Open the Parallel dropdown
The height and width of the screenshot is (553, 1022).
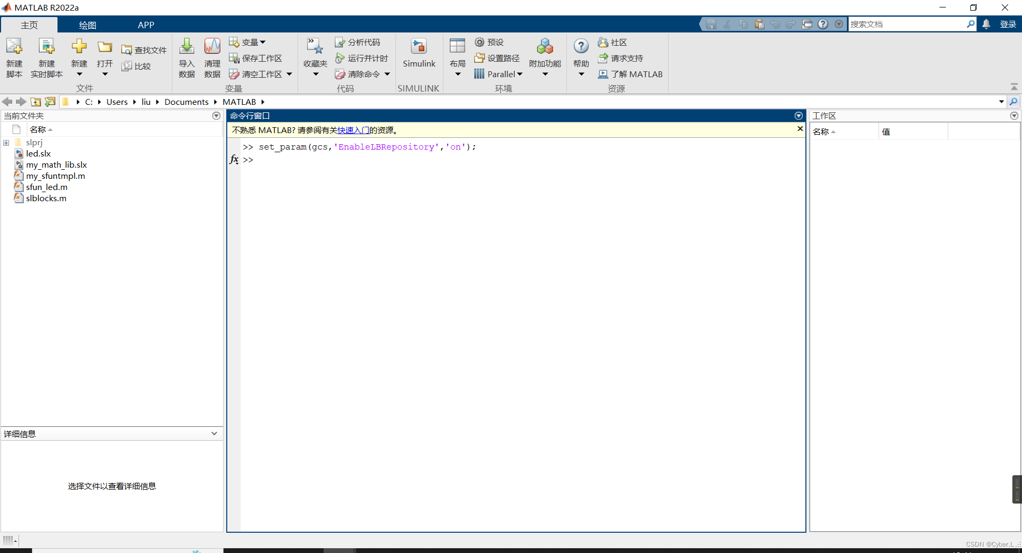[499, 74]
